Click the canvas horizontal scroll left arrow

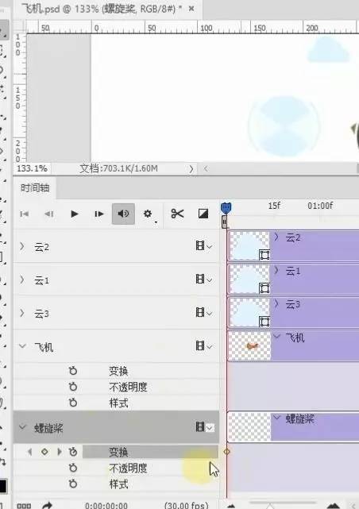pos(206,169)
